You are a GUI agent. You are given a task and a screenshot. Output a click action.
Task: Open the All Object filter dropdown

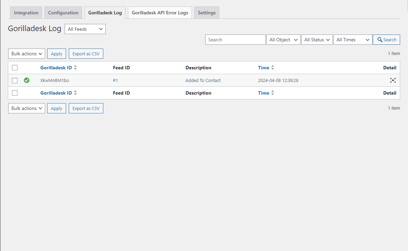[x=284, y=40]
